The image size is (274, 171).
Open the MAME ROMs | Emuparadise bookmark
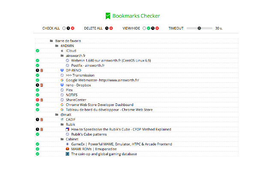tap(94, 149)
